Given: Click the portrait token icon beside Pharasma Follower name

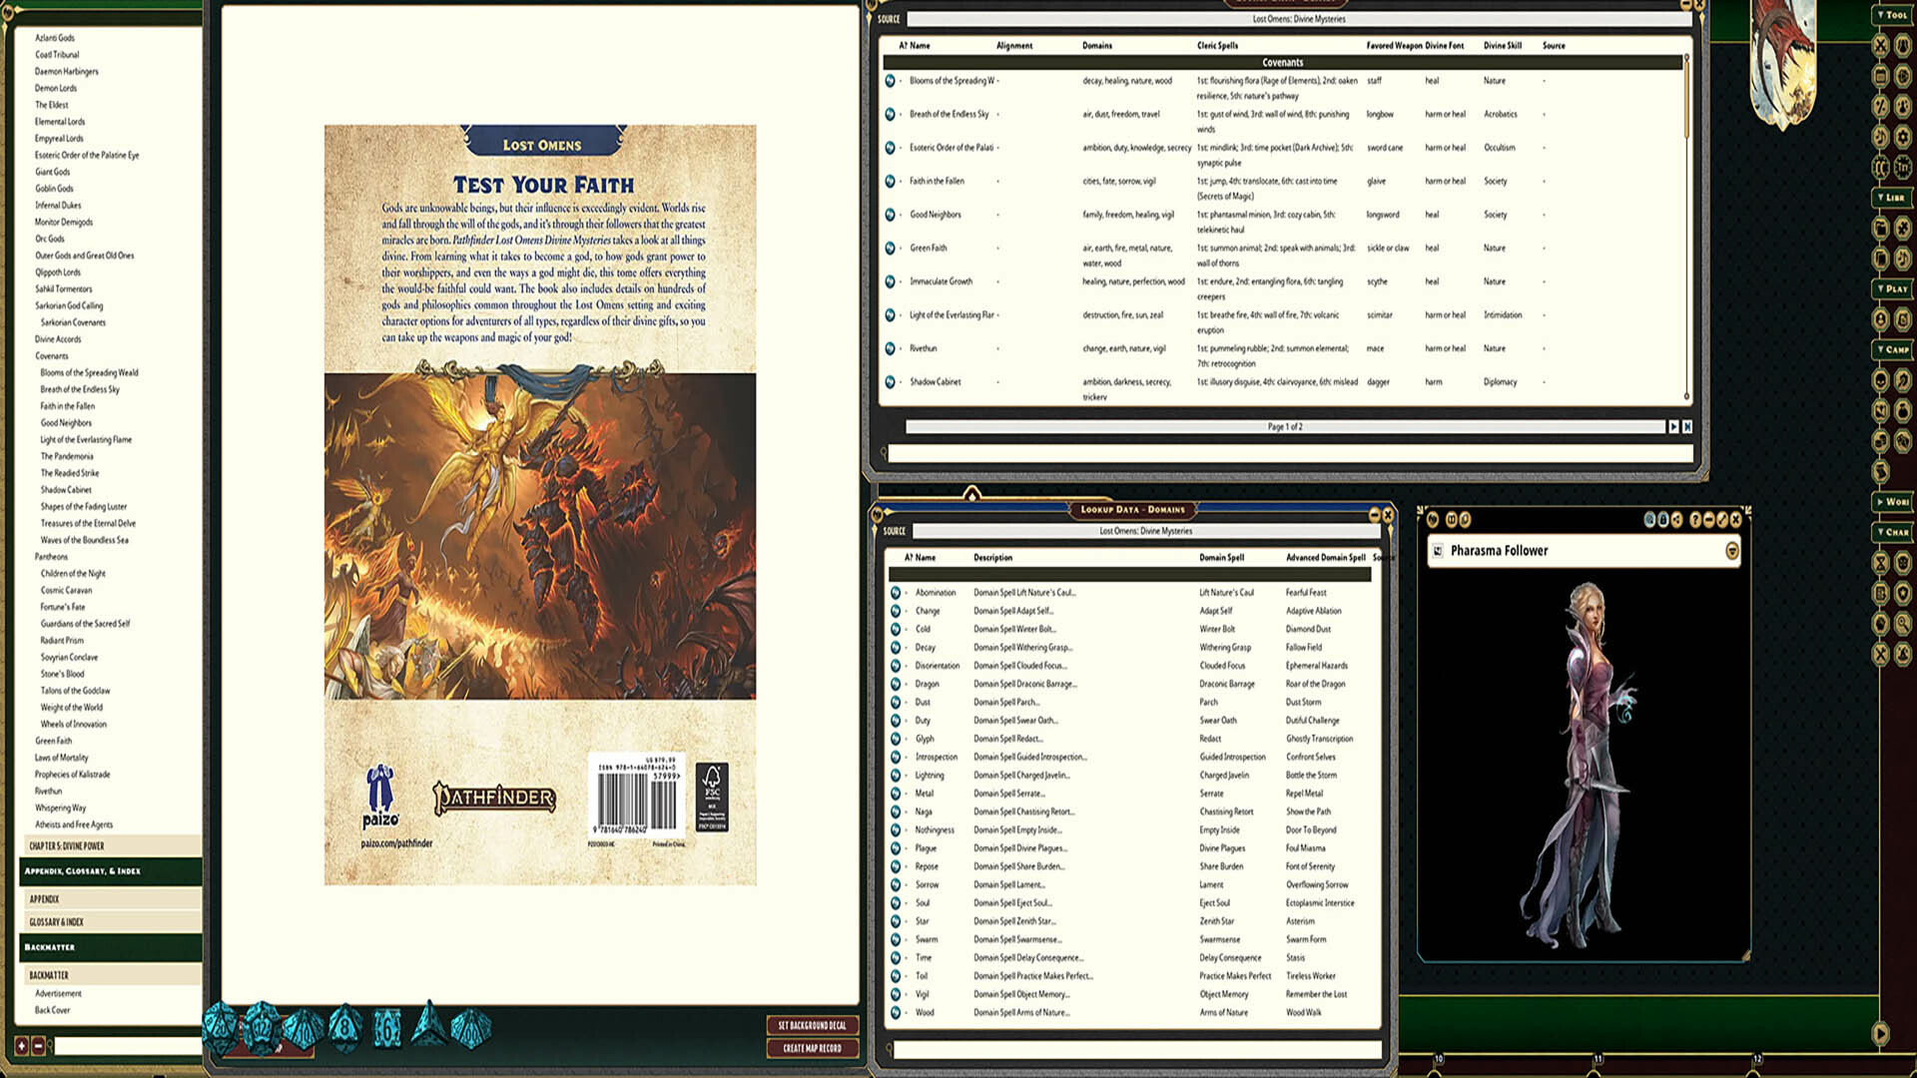Looking at the screenshot, I should click(x=1438, y=551).
